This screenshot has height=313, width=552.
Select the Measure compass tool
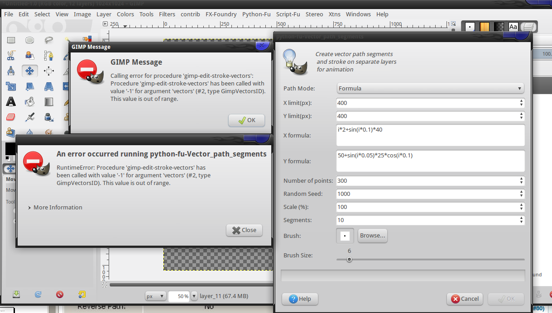[11, 71]
